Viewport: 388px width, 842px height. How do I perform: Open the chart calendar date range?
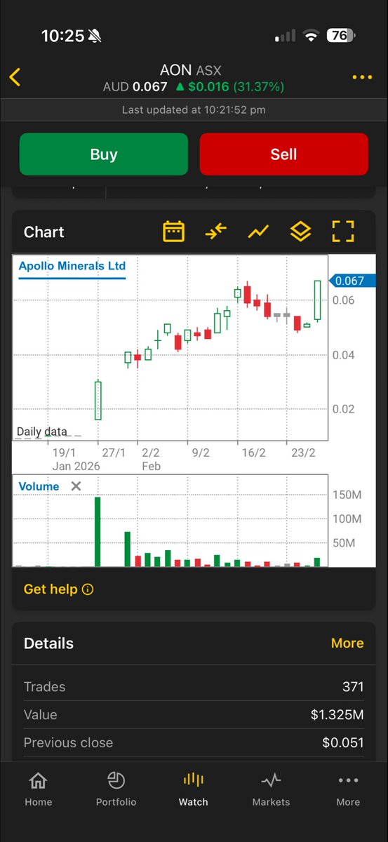(173, 232)
